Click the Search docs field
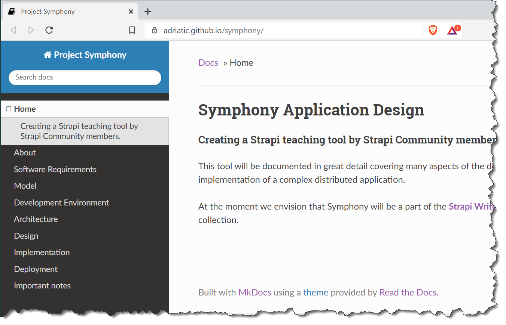This screenshot has width=506, height=325. point(85,77)
